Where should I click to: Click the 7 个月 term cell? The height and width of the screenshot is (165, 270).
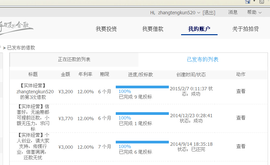(x=104, y=147)
